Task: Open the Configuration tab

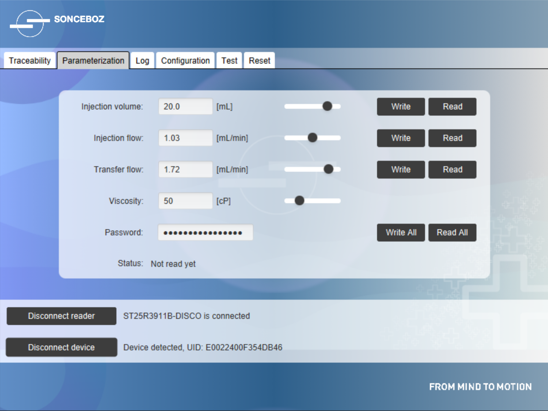Action: click(x=185, y=60)
